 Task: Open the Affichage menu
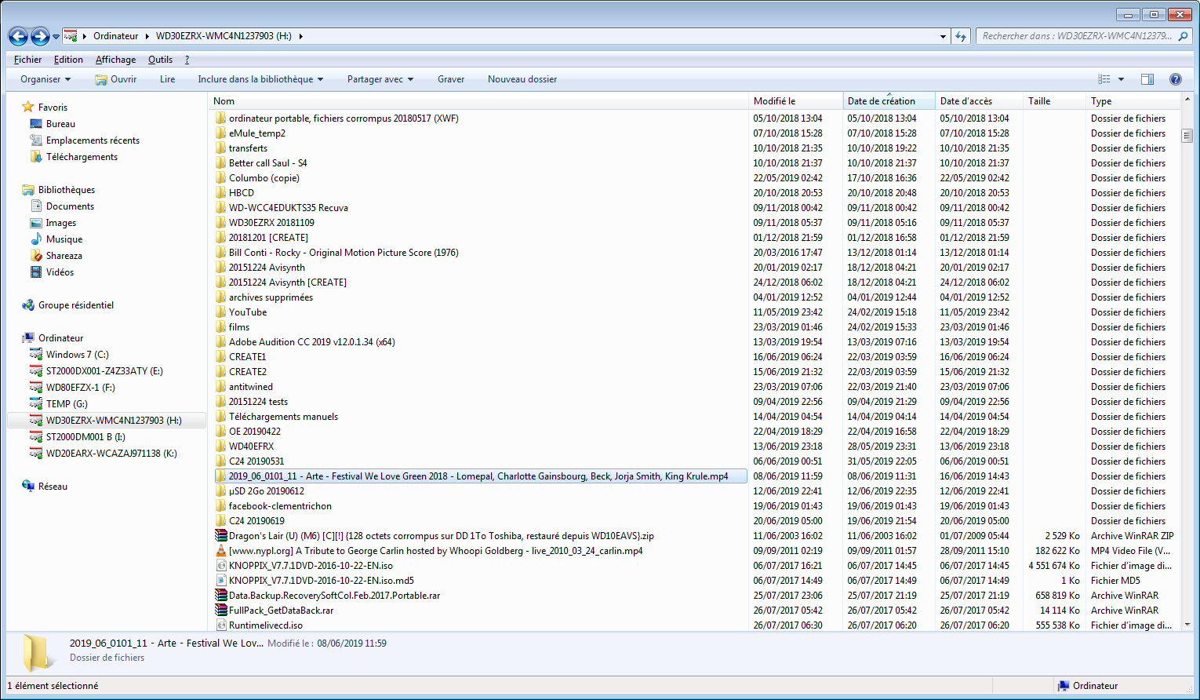pos(115,60)
